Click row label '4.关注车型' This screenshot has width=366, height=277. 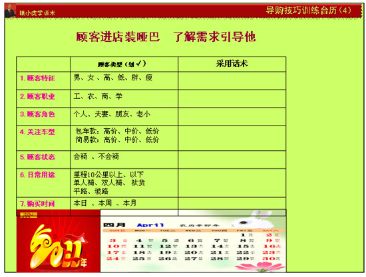coord(37,132)
